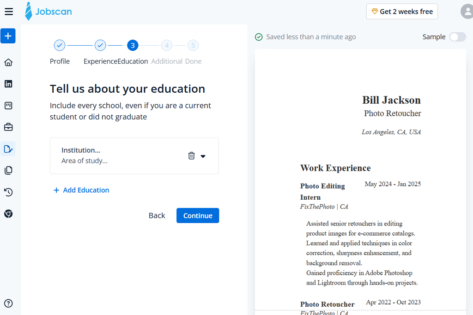Screen dimensions: 473x315
Task: Click the Chrome extension sidebar icon
Action: (x=8, y=214)
